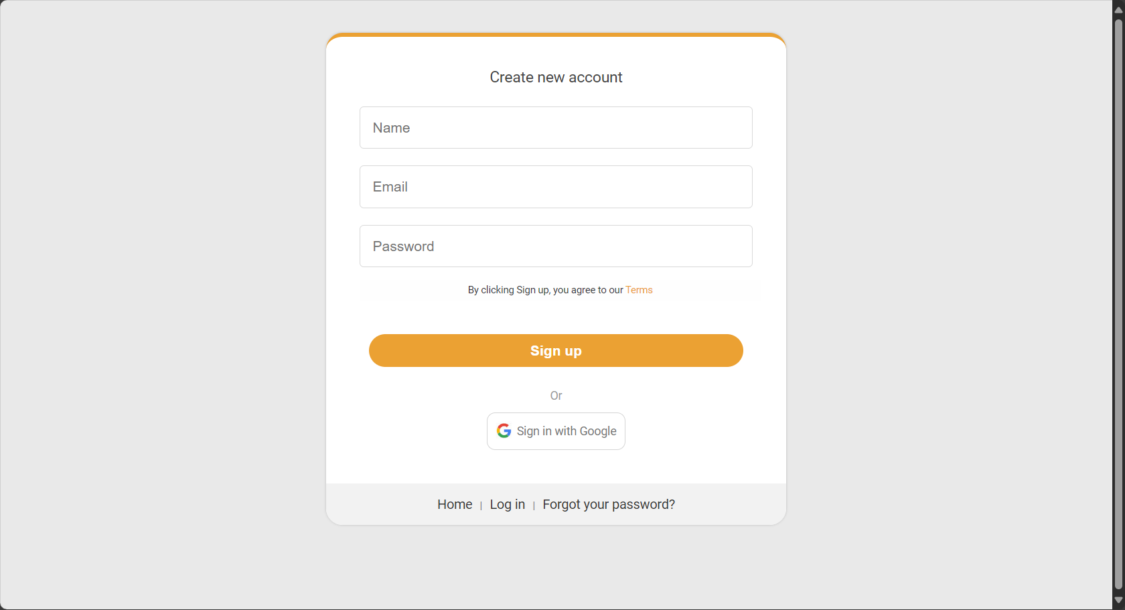Open the Log in link

point(508,504)
